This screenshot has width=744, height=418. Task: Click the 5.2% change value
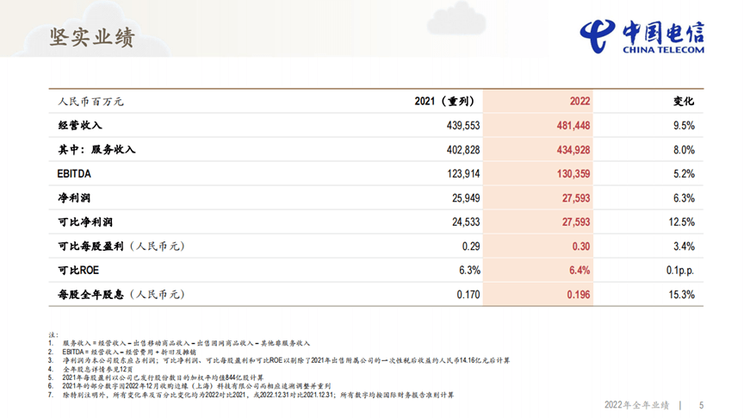tap(684, 174)
